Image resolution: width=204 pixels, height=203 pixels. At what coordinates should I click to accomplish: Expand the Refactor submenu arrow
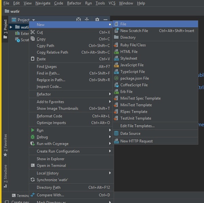tap(110, 94)
